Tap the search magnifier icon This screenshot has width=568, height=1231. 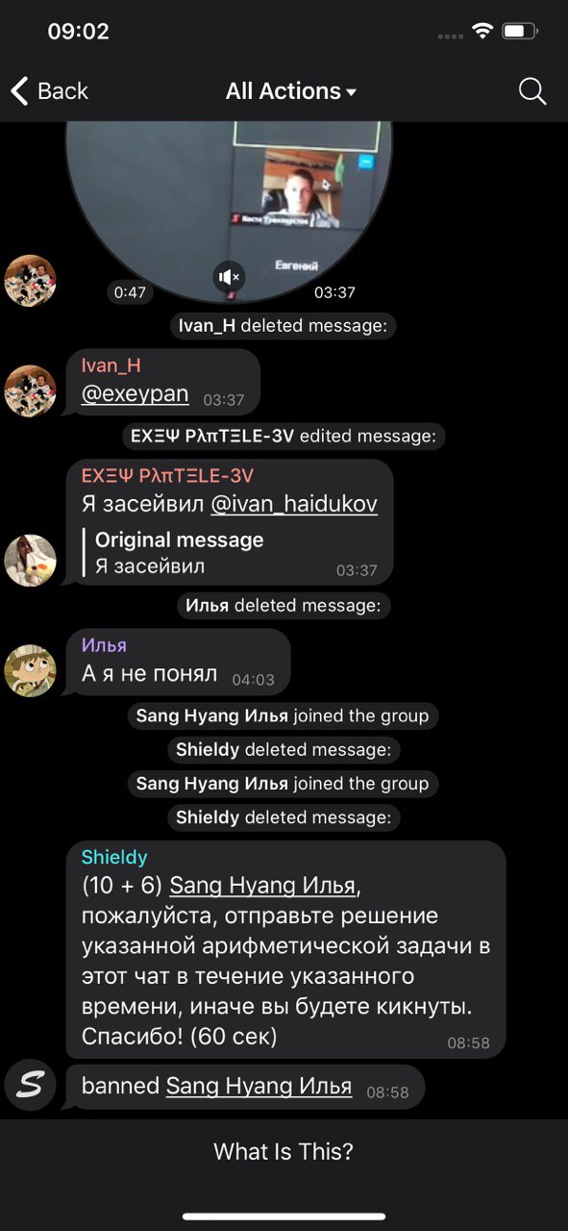532,91
